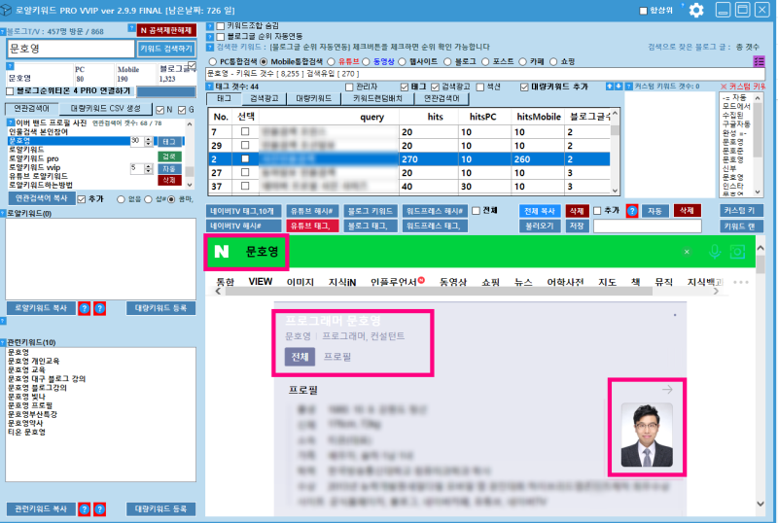Click 불러오기 button
Viewport: 778px width, 523px height.
540,226
